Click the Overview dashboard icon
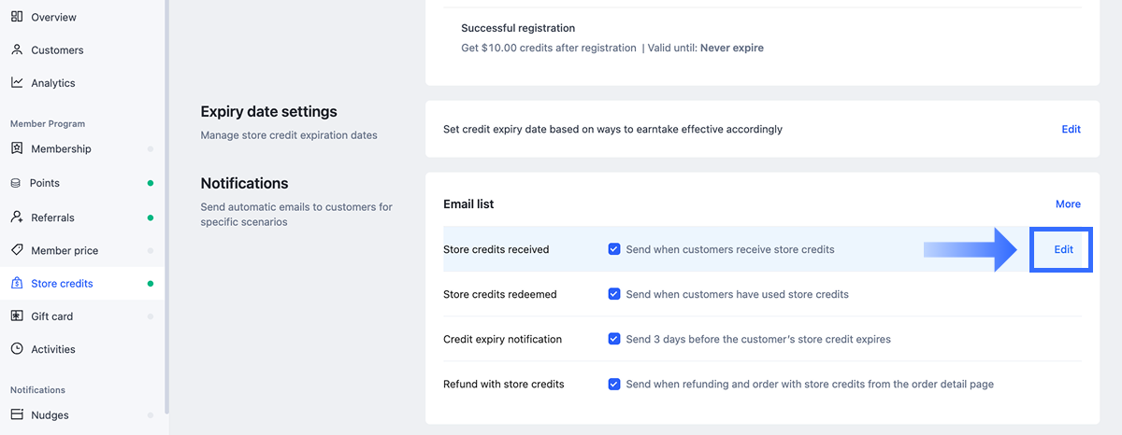Screen dimensions: 1122x435 (17, 17)
